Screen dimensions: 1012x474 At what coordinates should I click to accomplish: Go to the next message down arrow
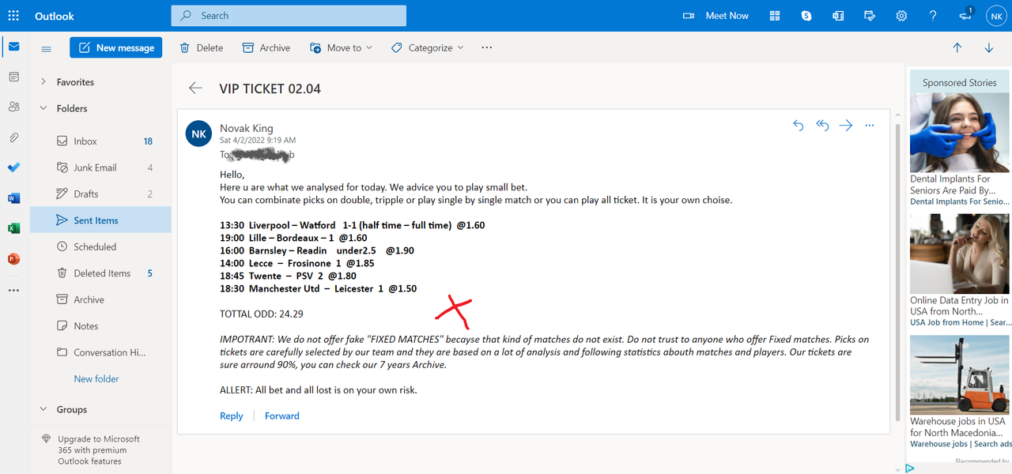pos(989,47)
